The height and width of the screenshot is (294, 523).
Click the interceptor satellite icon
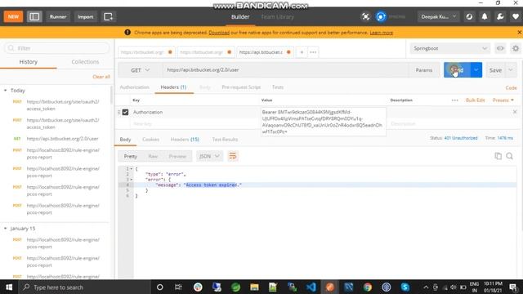[365, 16]
